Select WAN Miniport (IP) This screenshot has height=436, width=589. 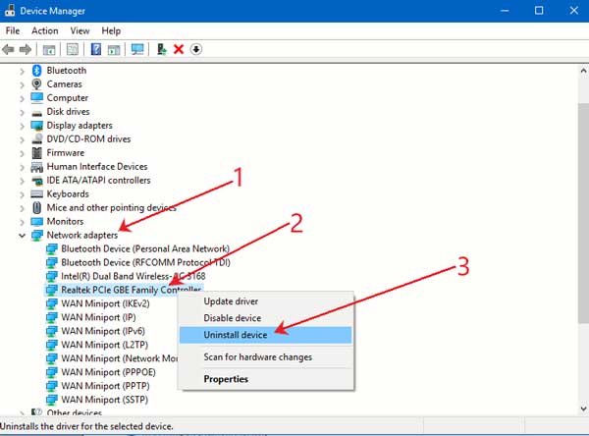pos(98,317)
